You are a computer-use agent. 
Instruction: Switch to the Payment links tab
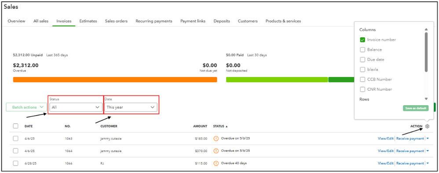click(x=193, y=21)
